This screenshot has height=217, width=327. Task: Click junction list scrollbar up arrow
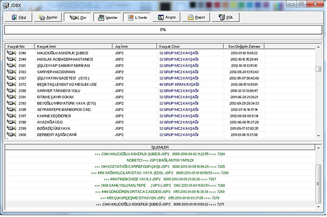click(x=318, y=47)
